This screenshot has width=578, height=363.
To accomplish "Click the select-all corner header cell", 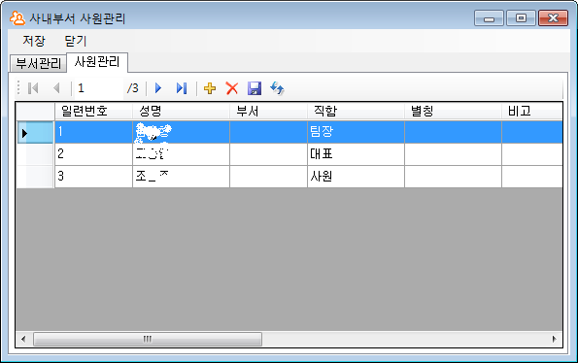I will click(35, 111).
